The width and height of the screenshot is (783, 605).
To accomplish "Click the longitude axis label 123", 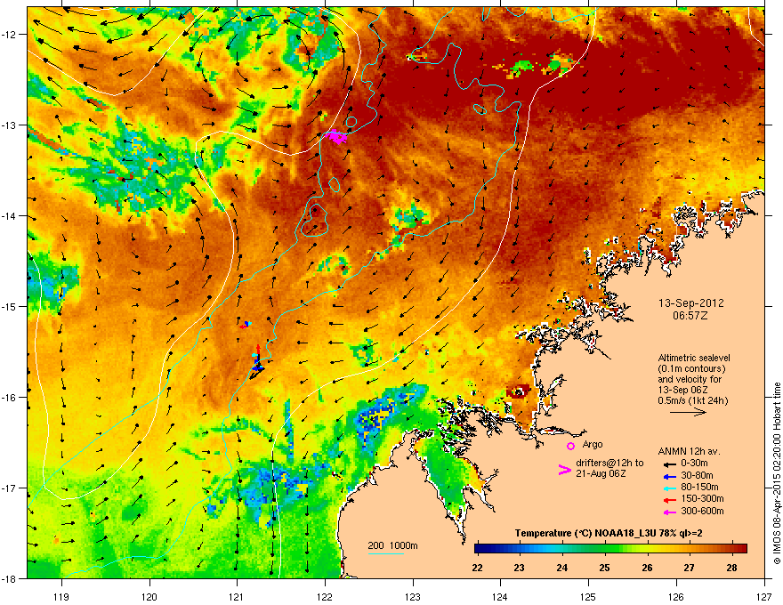I will point(413,596).
